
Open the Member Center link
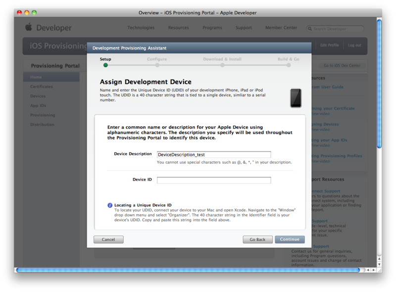click(281, 28)
